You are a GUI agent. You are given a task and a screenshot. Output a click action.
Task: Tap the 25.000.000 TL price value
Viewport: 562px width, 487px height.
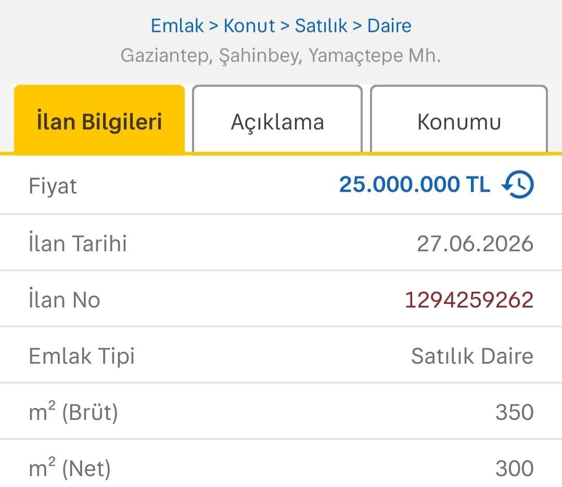(x=414, y=184)
